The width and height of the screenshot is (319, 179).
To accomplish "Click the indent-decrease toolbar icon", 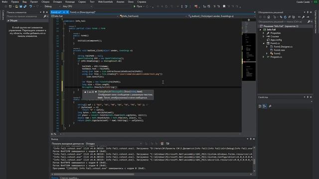I will click(x=204, y=6).
